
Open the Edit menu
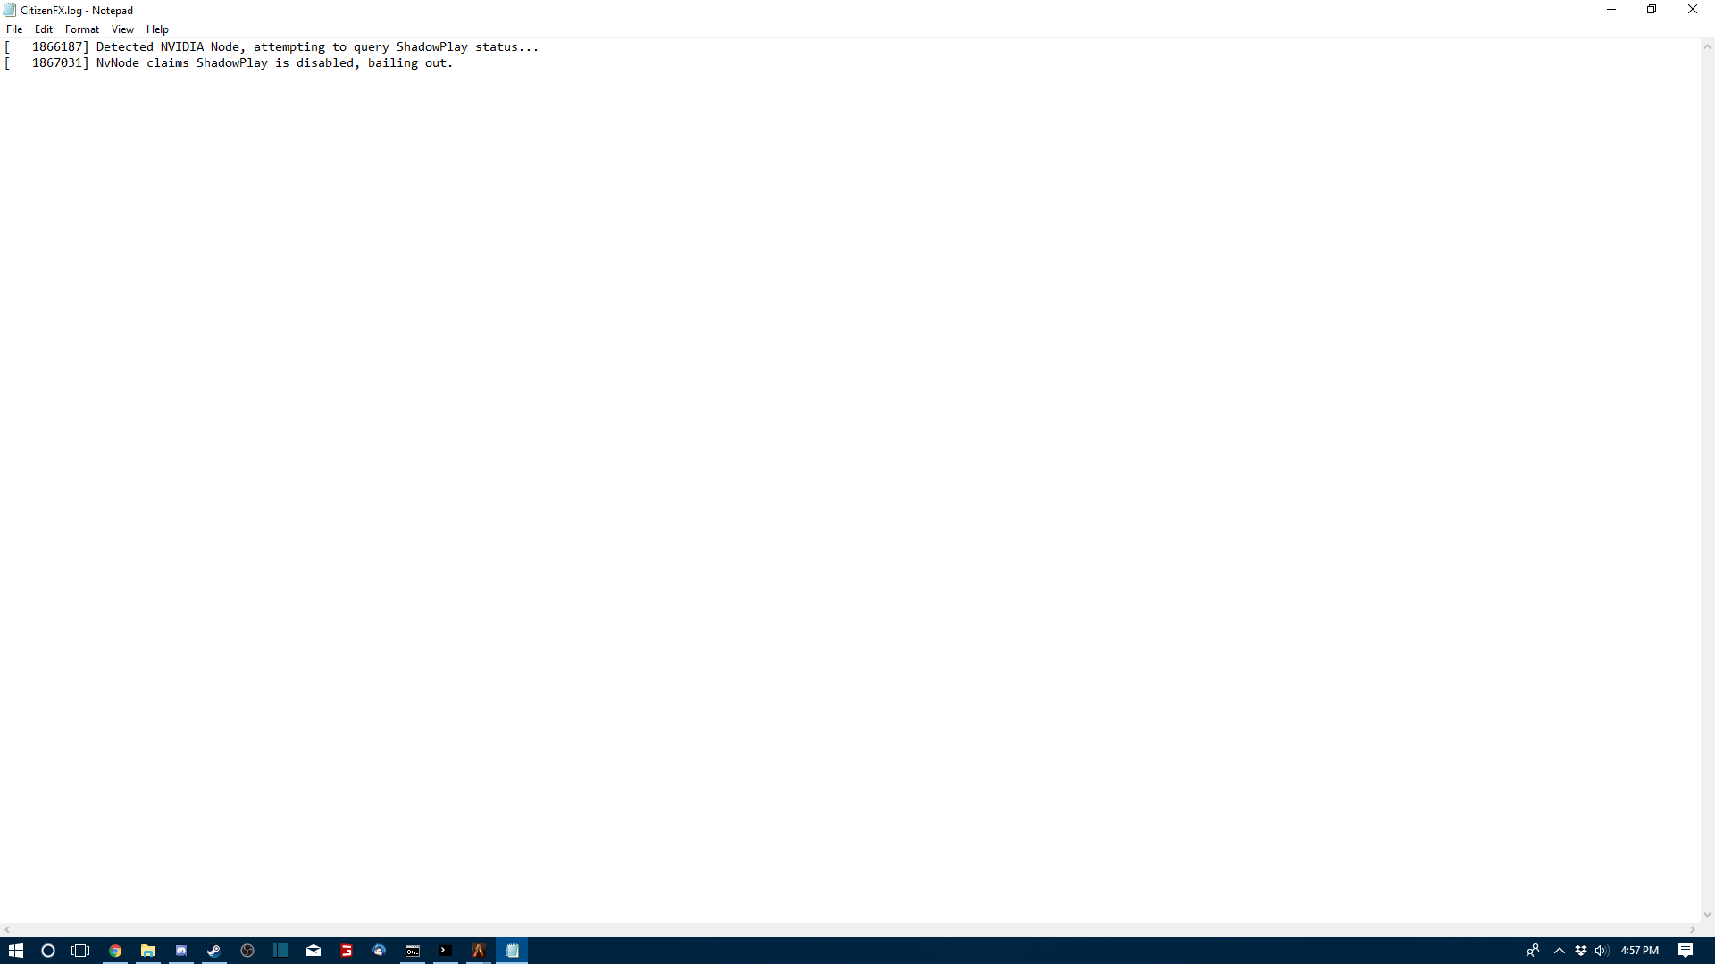44,29
